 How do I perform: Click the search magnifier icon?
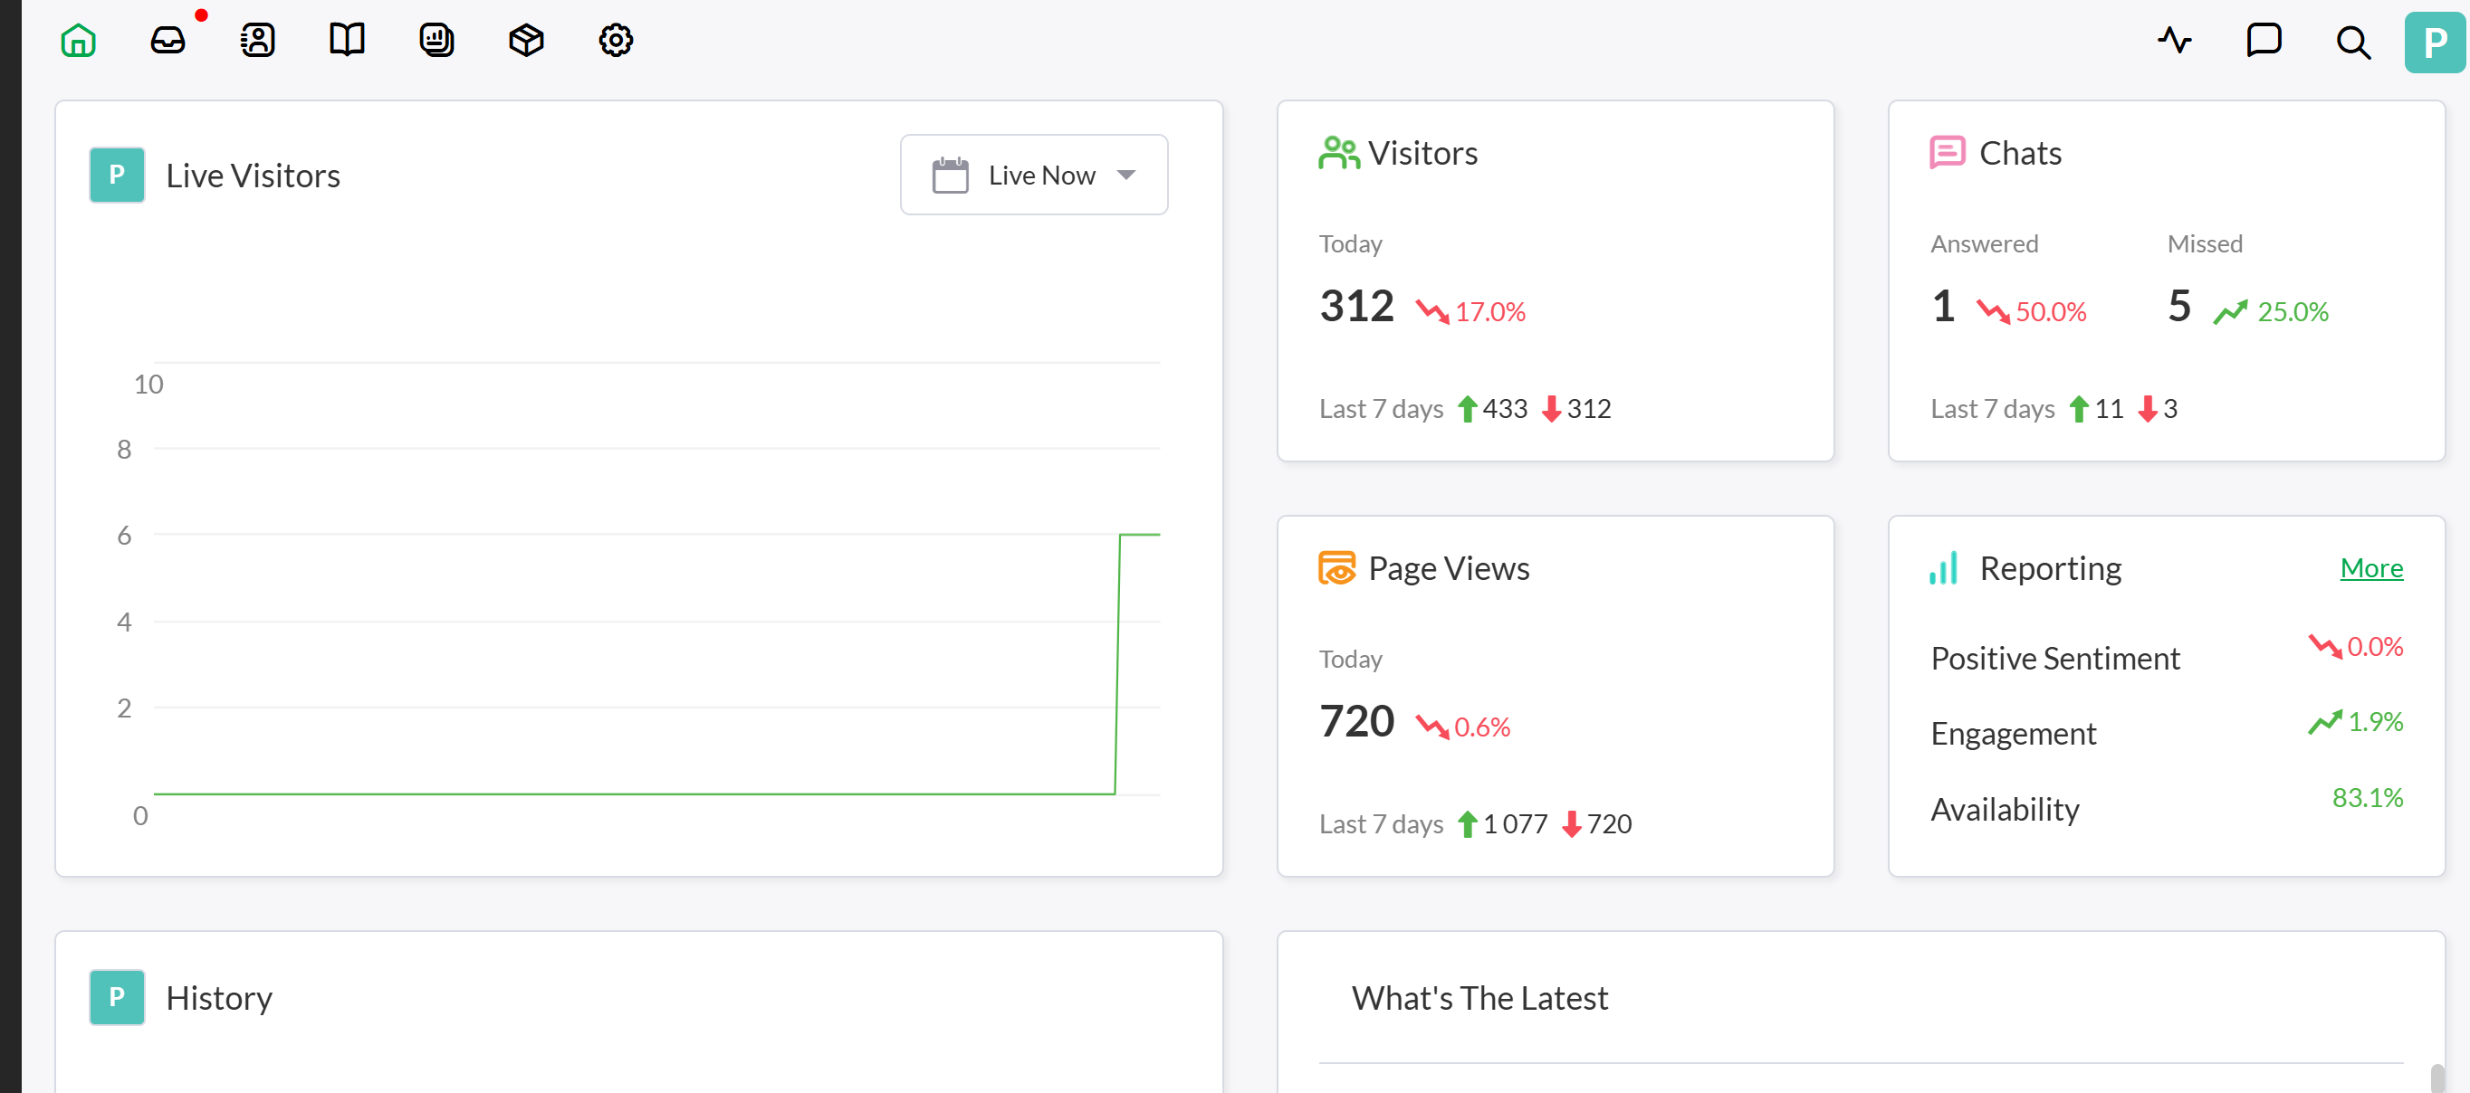tap(2353, 42)
